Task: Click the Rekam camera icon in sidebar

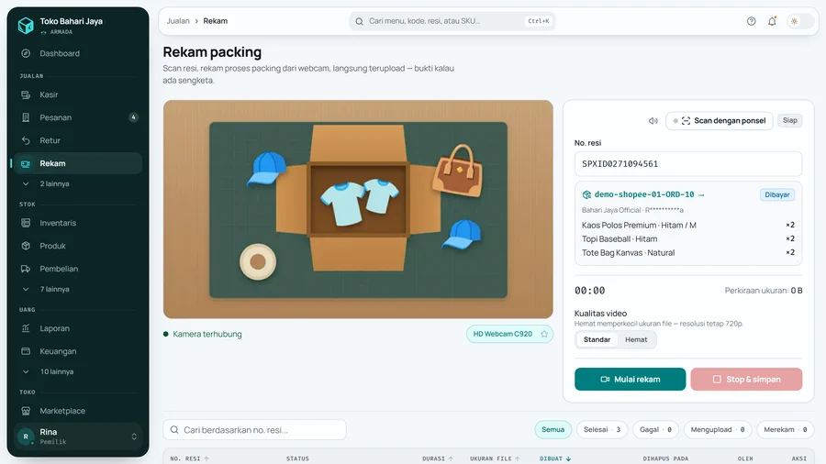Action: [26, 163]
